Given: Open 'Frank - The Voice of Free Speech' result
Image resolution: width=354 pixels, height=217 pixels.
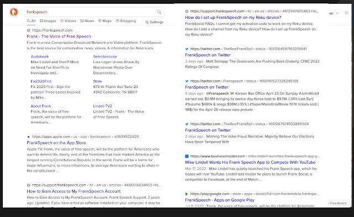Looking at the screenshot, I should (x=59, y=37).
